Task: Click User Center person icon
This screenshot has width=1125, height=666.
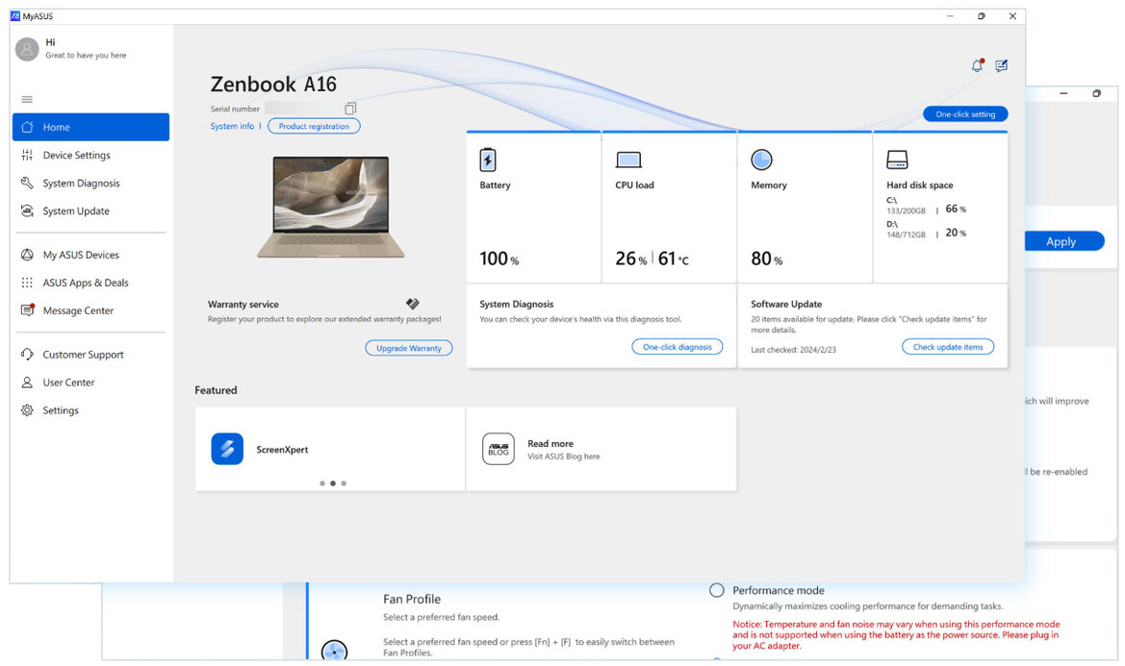Action: point(27,382)
